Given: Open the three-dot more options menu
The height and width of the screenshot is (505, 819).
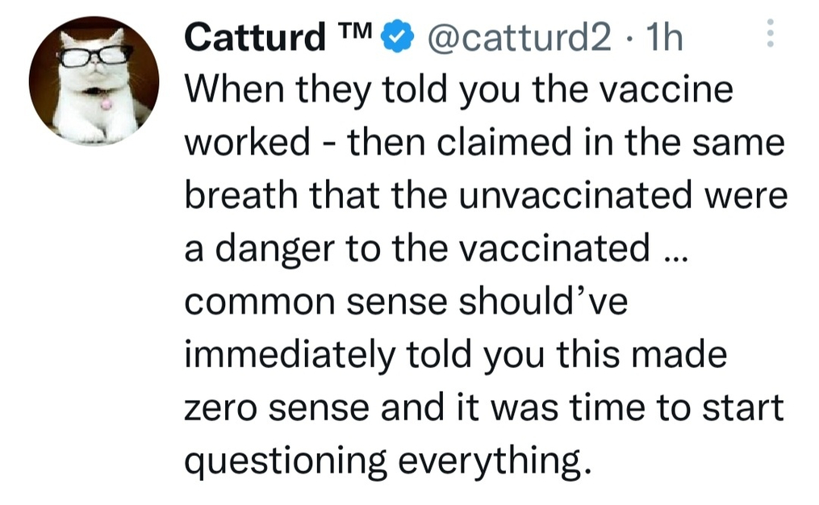Looking at the screenshot, I should (770, 34).
